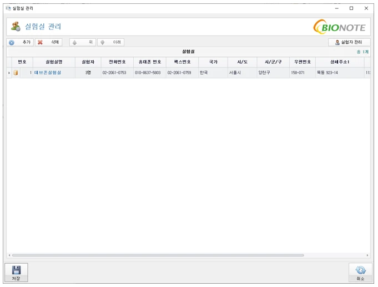Click the 휴대폰 번호 column header
The image size is (378, 287).
click(150, 62)
